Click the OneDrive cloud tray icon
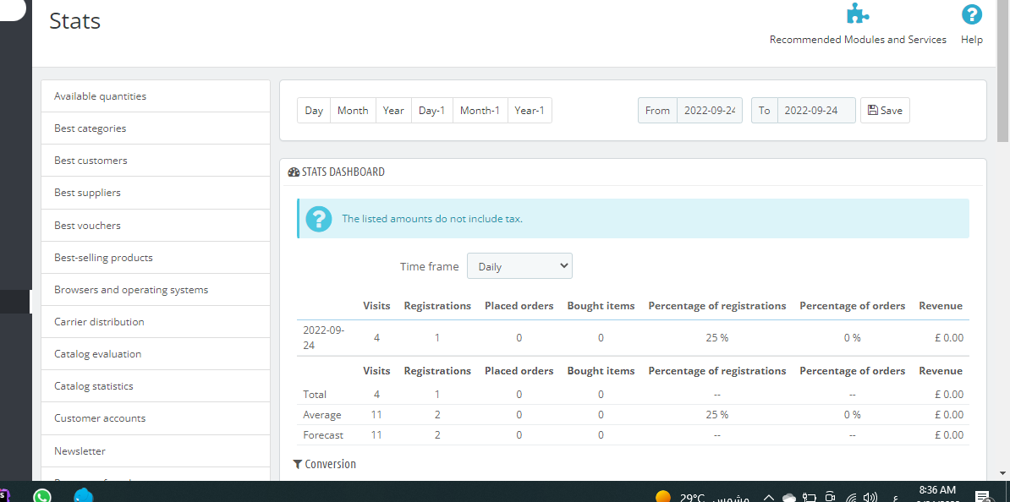1010x502 pixels. pyautogui.click(x=788, y=498)
